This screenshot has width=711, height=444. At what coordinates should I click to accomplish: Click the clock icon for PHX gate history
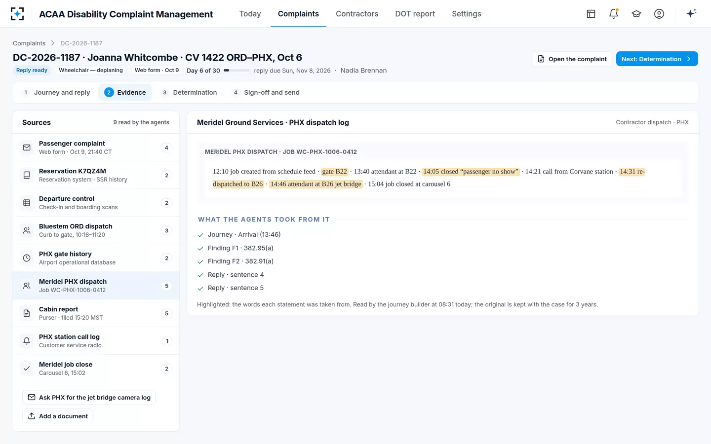coord(27,258)
